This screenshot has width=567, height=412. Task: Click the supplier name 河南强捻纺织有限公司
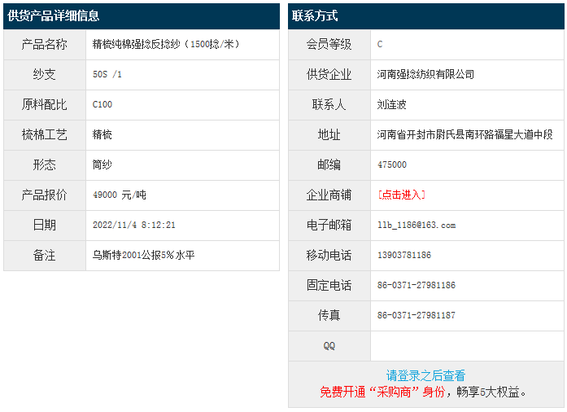(425, 74)
